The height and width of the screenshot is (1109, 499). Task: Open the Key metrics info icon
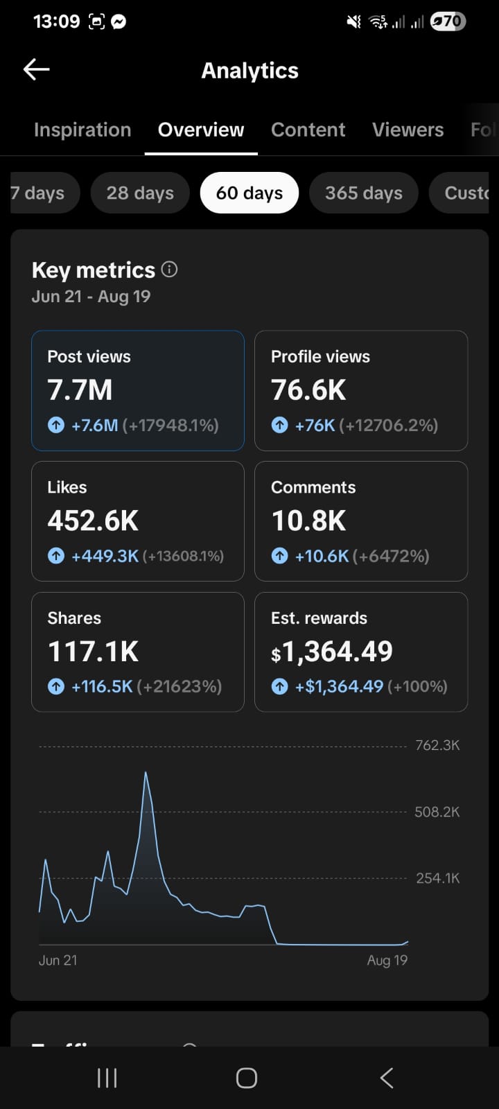(x=170, y=270)
